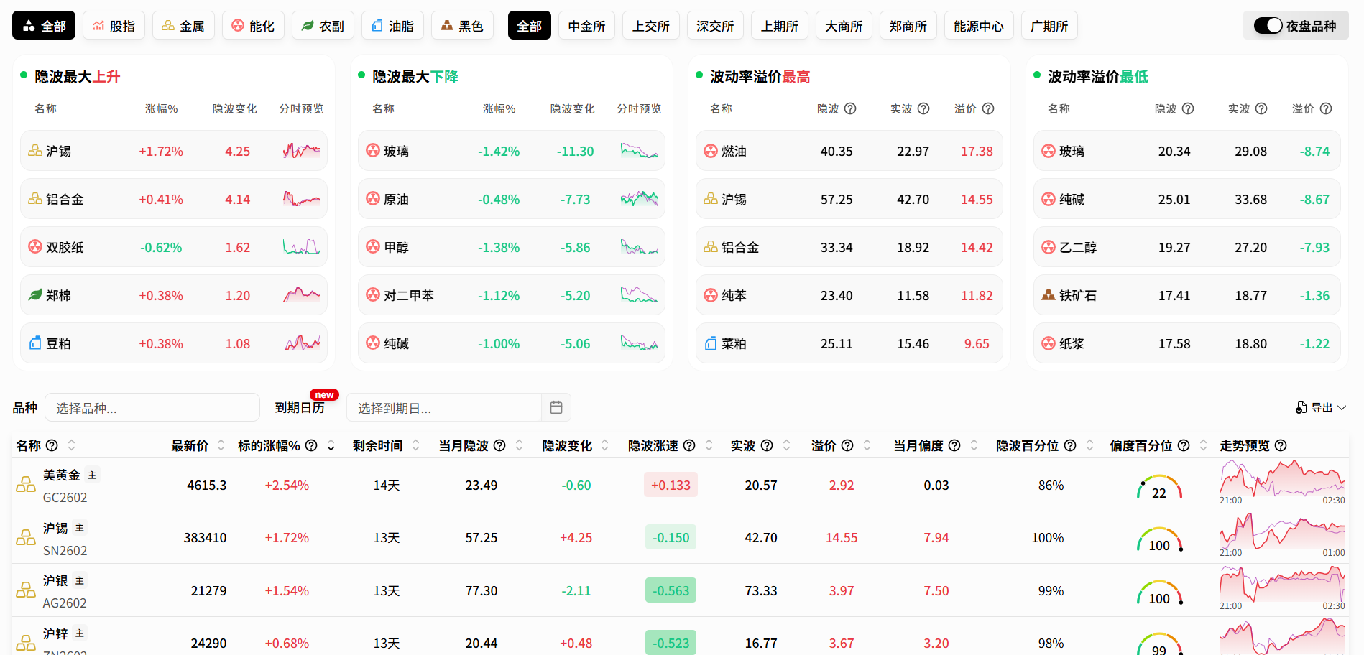This screenshot has height=655, width=1364.
Task: Click help icon next to 隐波 in 波动率溢价最低 panel
Action: pyautogui.click(x=1188, y=108)
